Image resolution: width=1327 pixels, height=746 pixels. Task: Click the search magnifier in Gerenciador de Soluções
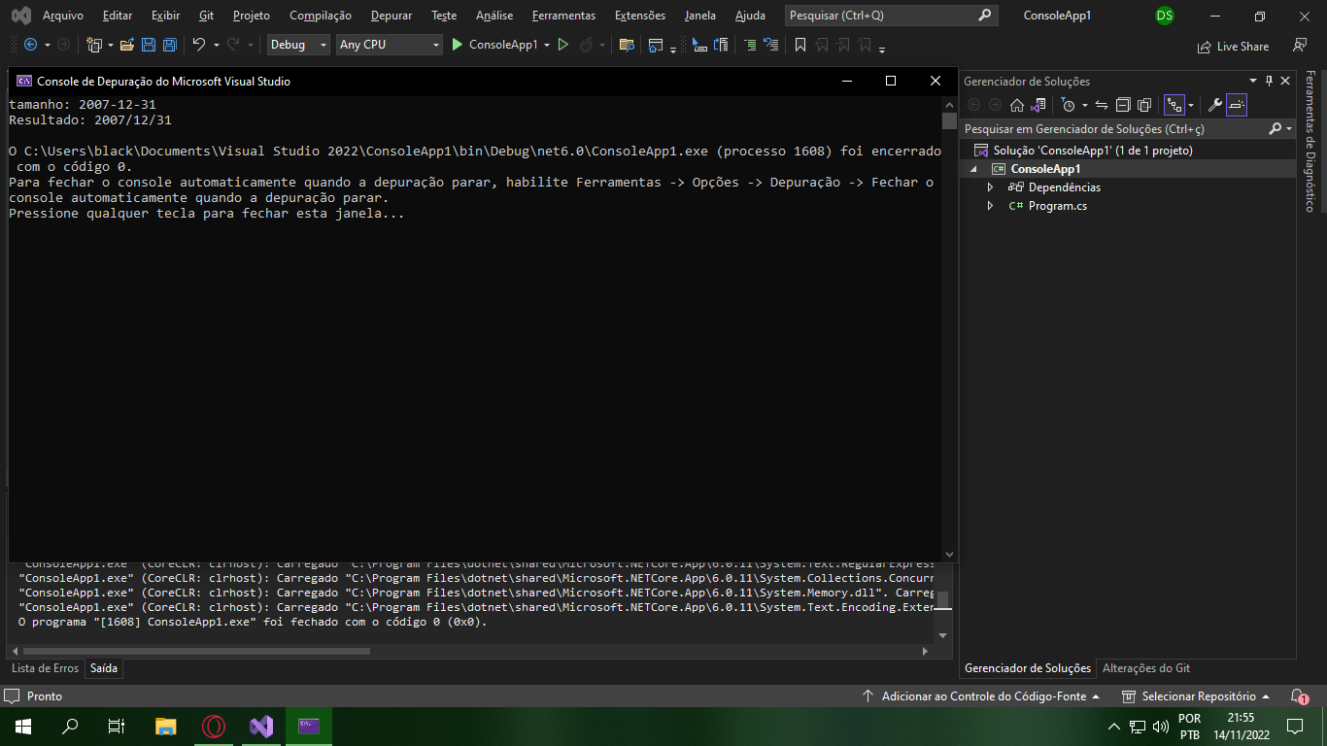pyautogui.click(x=1276, y=128)
